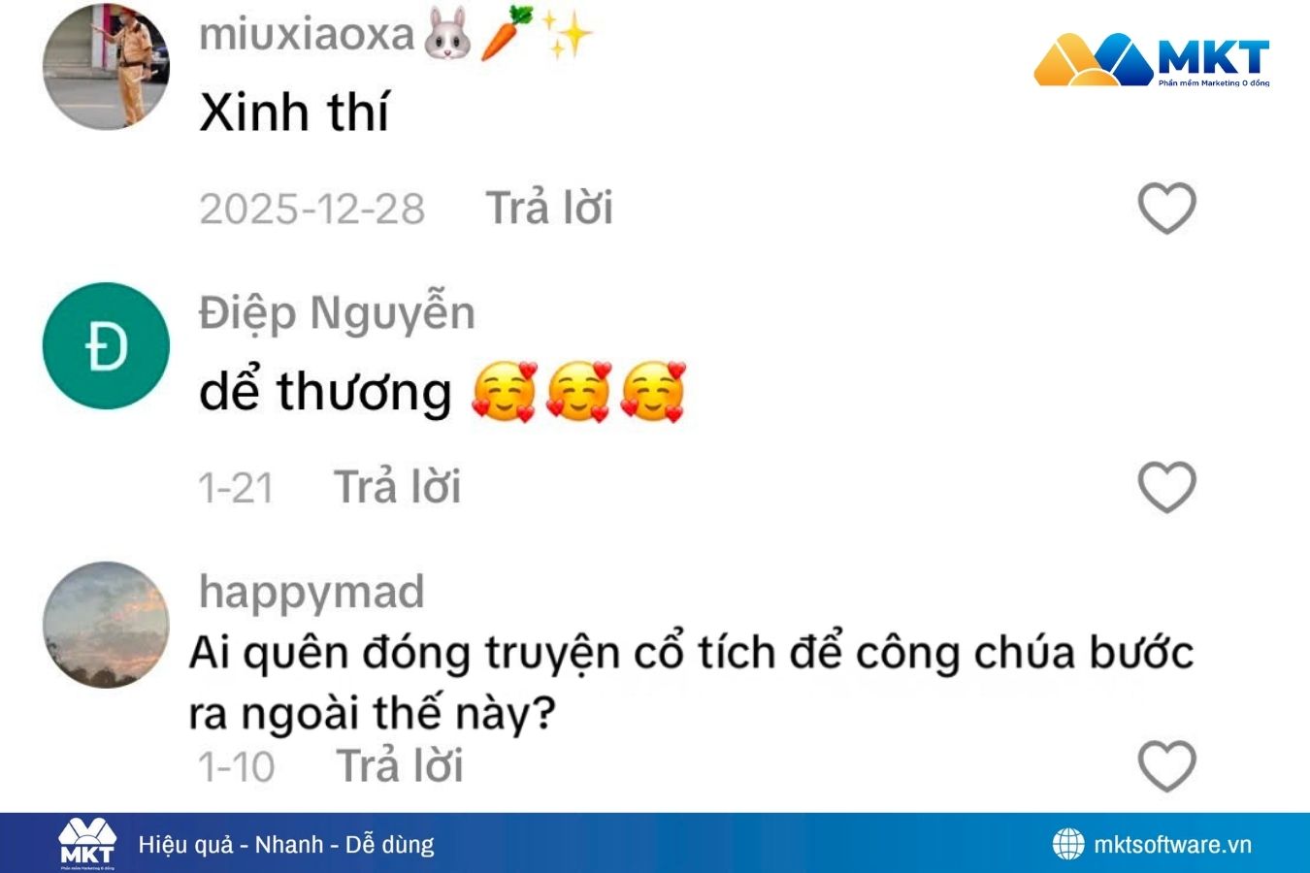Screen dimensions: 1310x873
Task: Open happymad's sunset avatar
Action: point(106,625)
